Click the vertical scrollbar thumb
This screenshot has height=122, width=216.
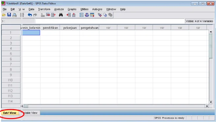click(x=211, y=46)
